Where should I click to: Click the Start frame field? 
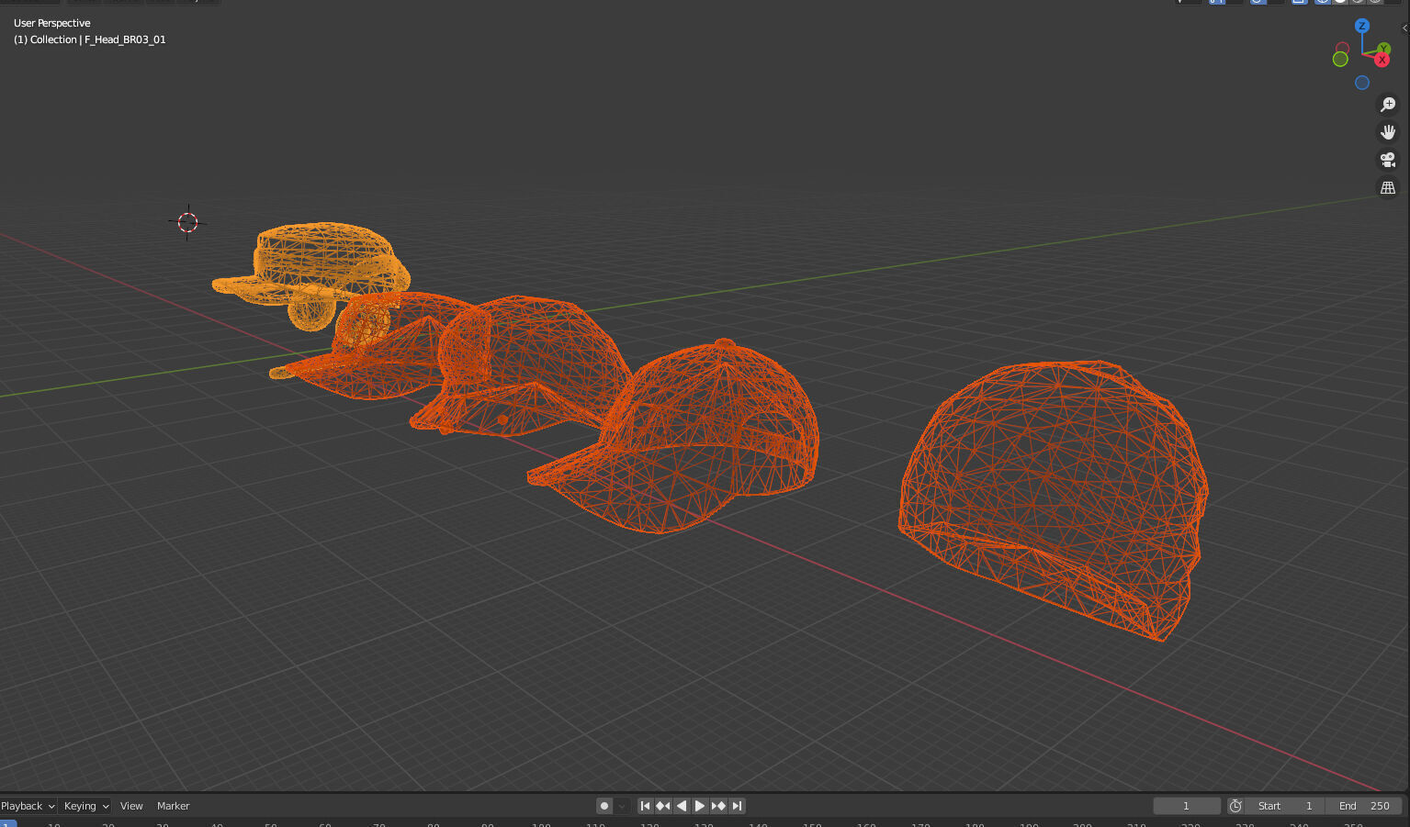tap(1285, 806)
